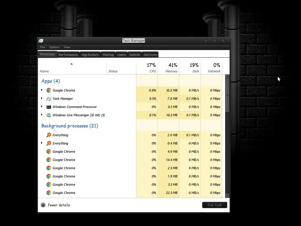Click the Everything icon at 0.4 MB

click(x=49, y=143)
